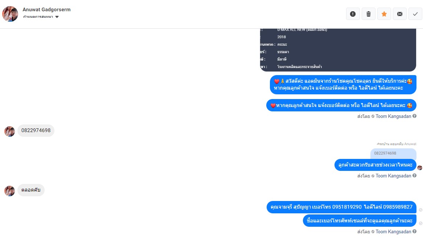Click customer avatar beside ตลอดคับ message
Viewport: 423px width, 238px height.
(9, 191)
